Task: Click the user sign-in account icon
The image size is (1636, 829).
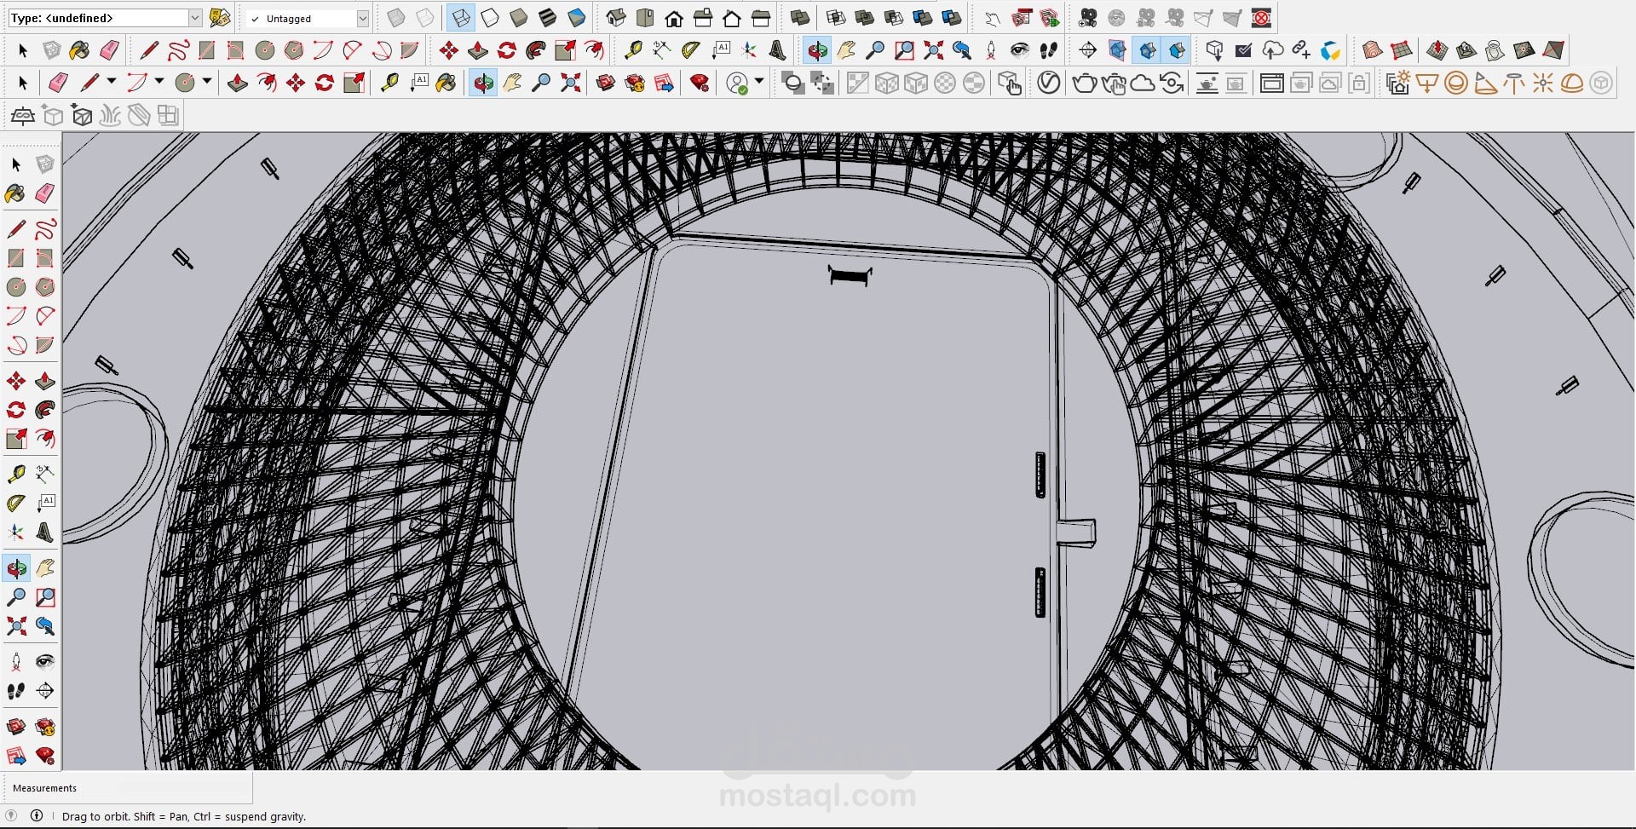Action: coord(737,83)
